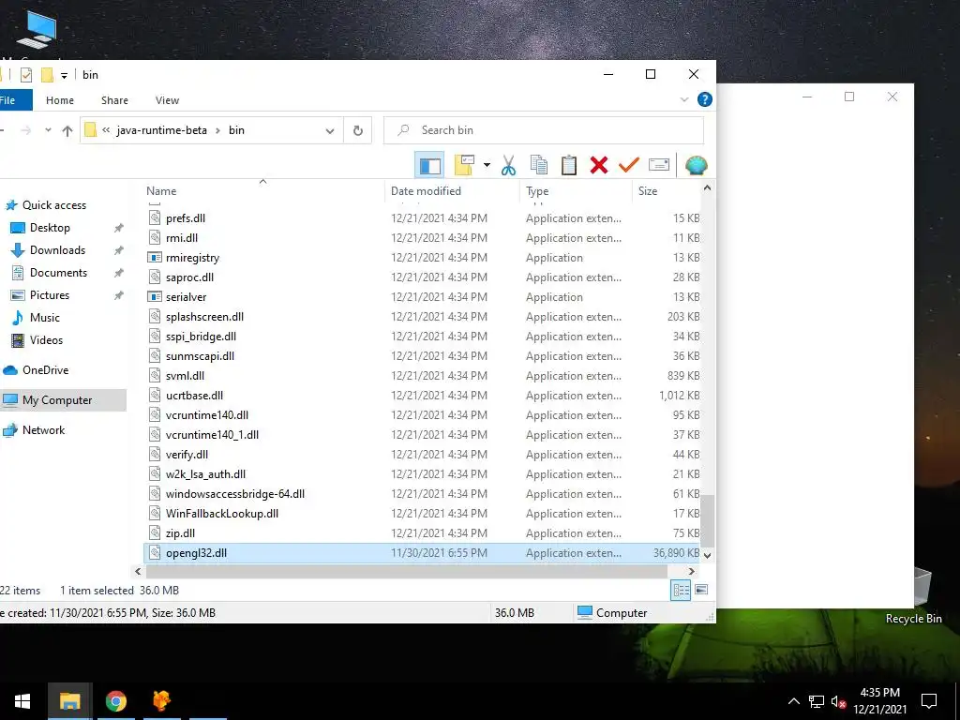Go up one folder level arrow
This screenshot has width=960, height=720.
click(x=67, y=130)
